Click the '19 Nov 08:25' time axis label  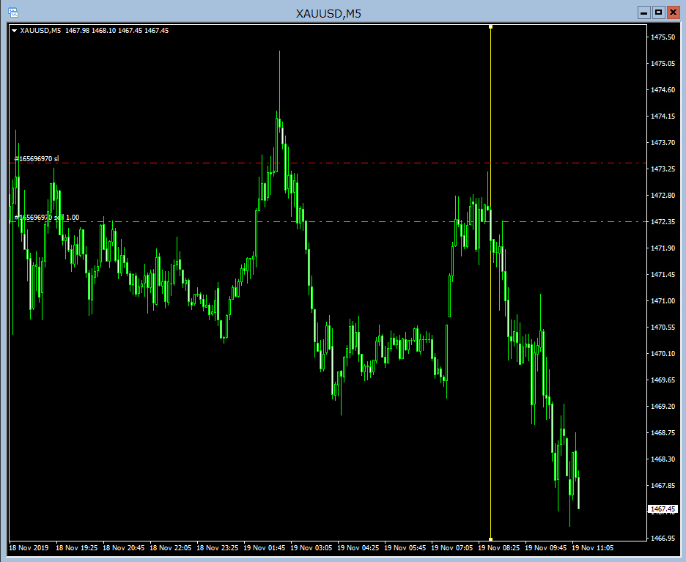499,548
